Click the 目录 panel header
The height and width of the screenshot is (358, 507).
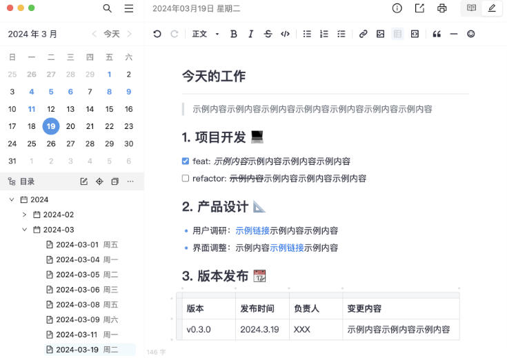tap(27, 181)
